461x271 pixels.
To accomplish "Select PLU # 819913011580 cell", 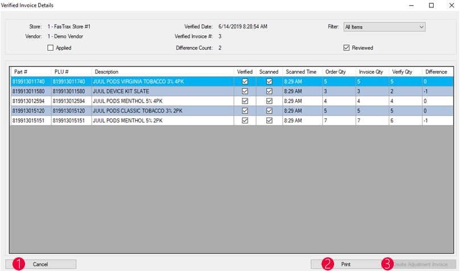I will (72, 91).
